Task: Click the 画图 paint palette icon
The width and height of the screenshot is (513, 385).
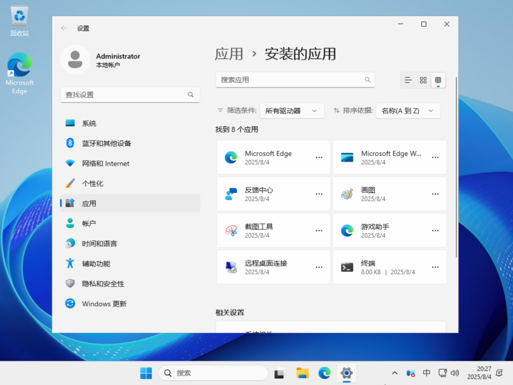Action: 347,194
